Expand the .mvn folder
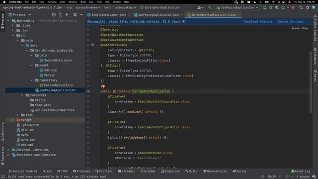This screenshot has width=318, height=179. [x=13, y=30]
